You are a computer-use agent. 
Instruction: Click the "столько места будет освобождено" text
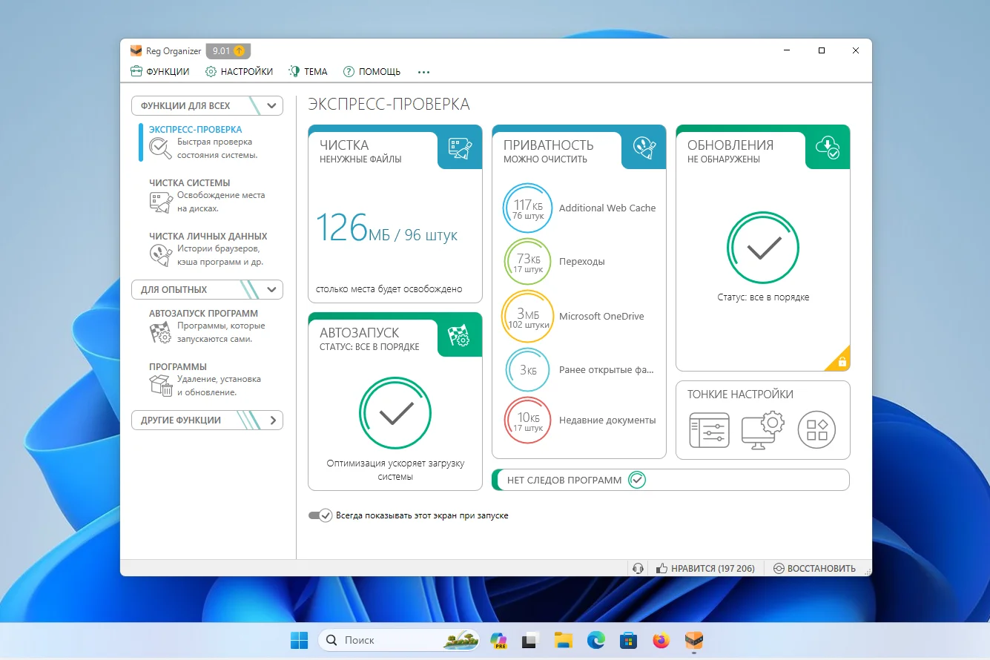(389, 289)
